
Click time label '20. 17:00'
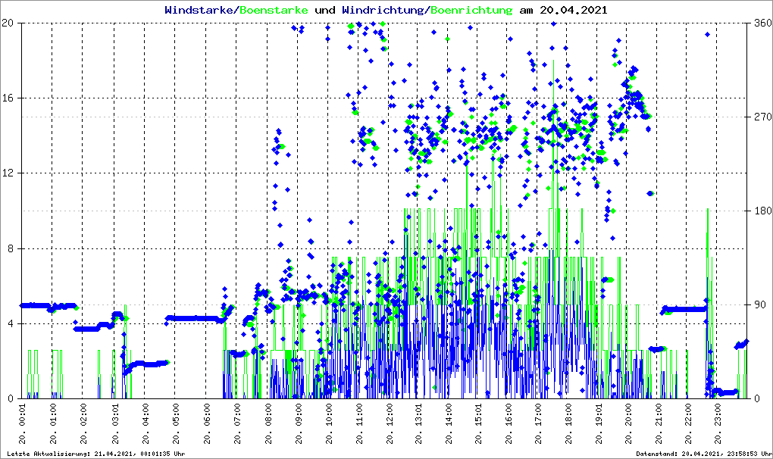[537, 424]
